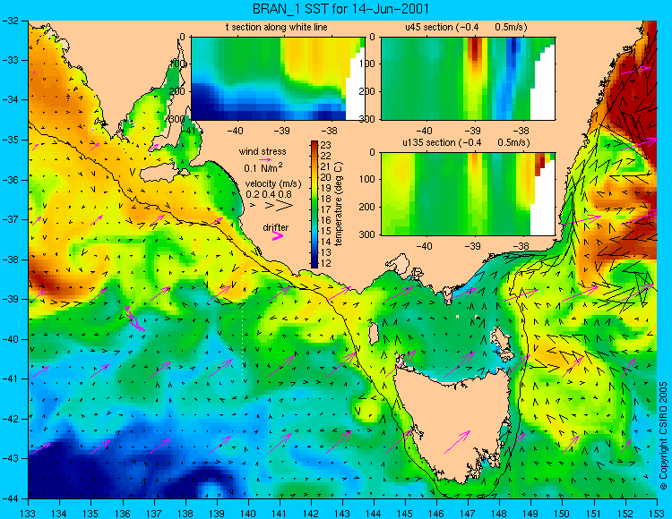The image size is (672, 519).
Task: Click the "velocity (m/s)" legend label
Action: click(273, 184)
